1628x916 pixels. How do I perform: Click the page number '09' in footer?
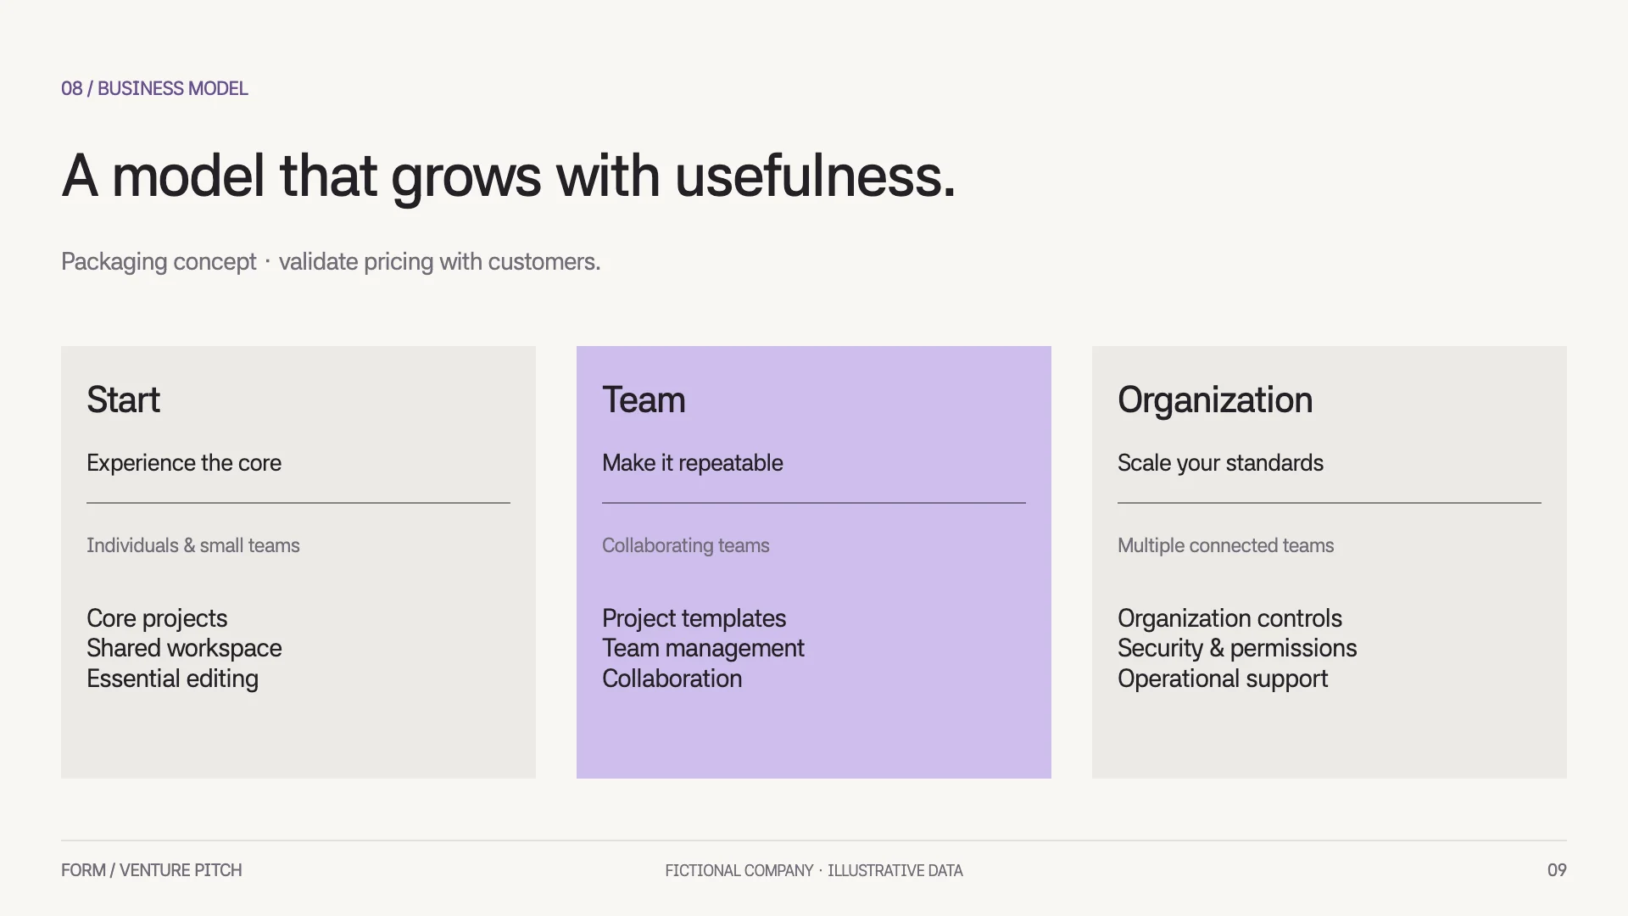tap(1557, 870)
